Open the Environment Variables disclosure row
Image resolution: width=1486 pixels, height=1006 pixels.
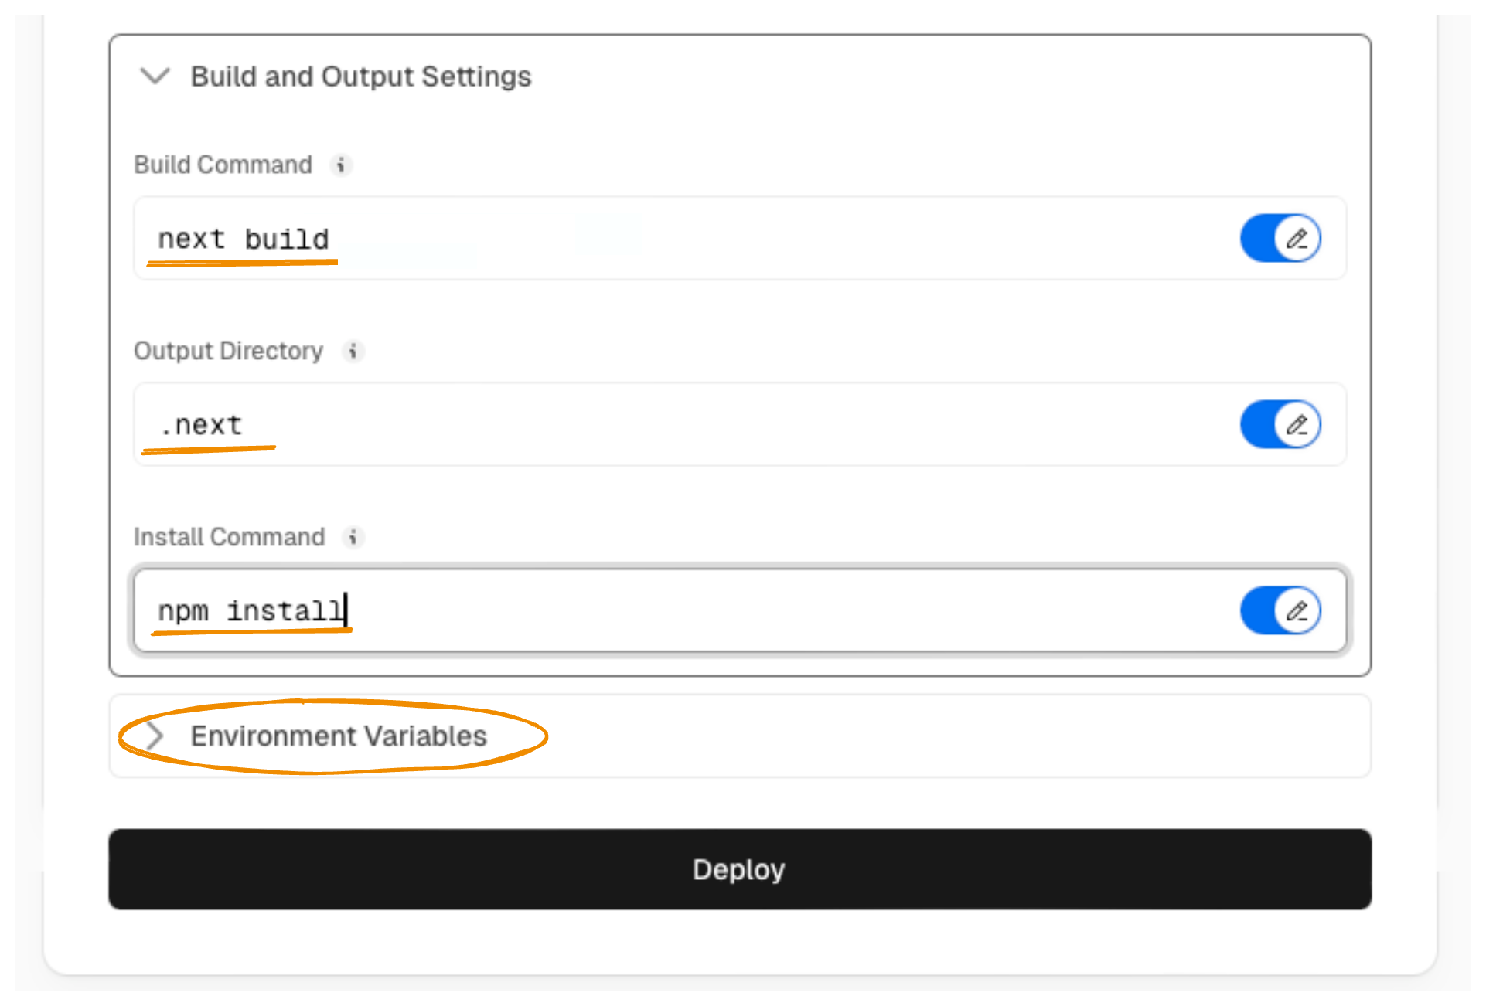339,736
